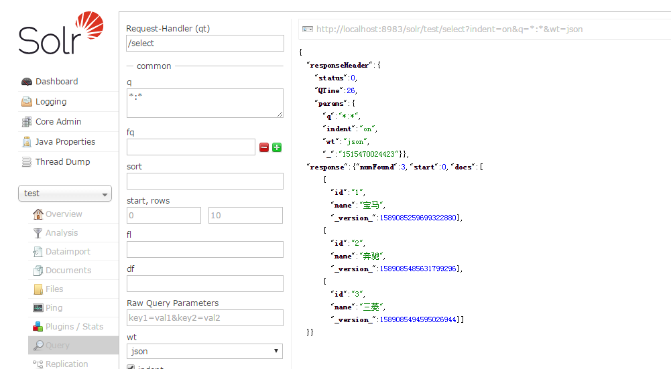671x369 pixels.
Task: Click the rows field showing 10
Action: (245, 216)
